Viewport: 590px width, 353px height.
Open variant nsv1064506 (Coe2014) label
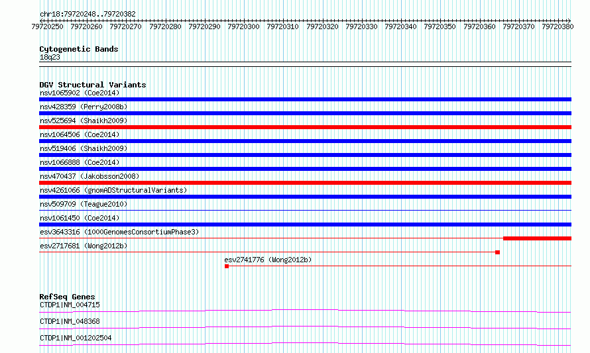(80, 134)
